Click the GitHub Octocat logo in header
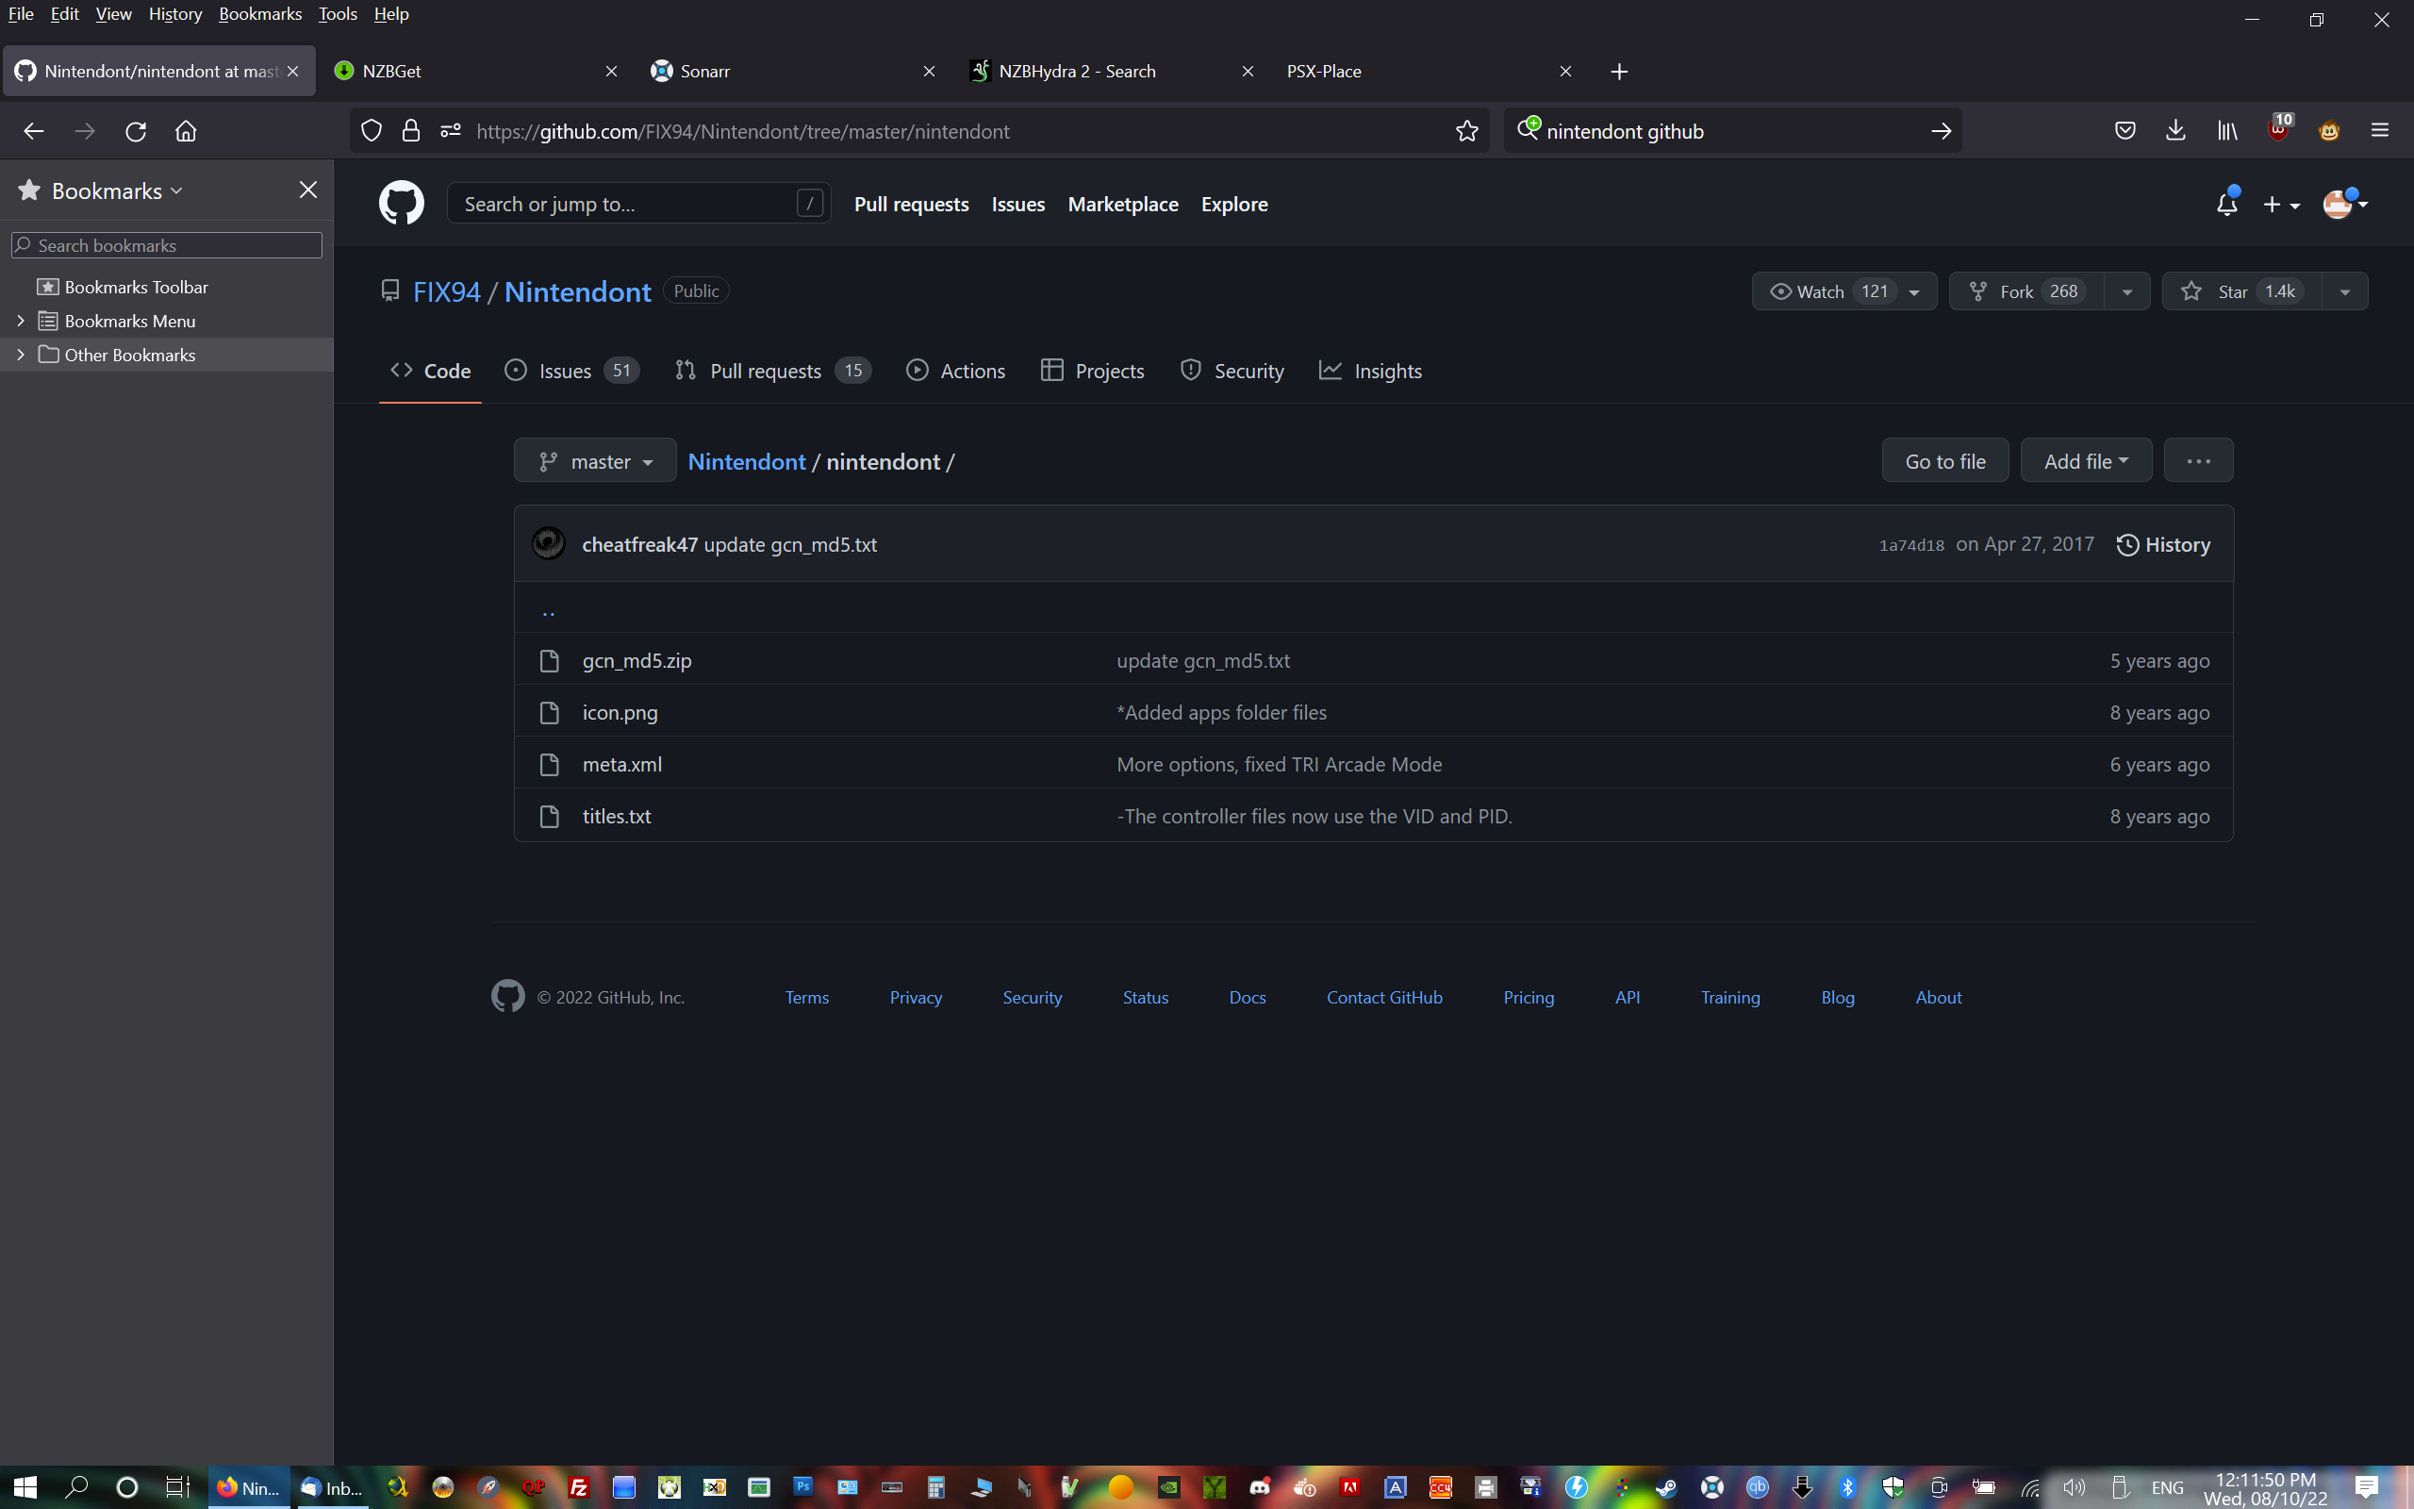The image size is (2414, 1509). tap(401, 204)
